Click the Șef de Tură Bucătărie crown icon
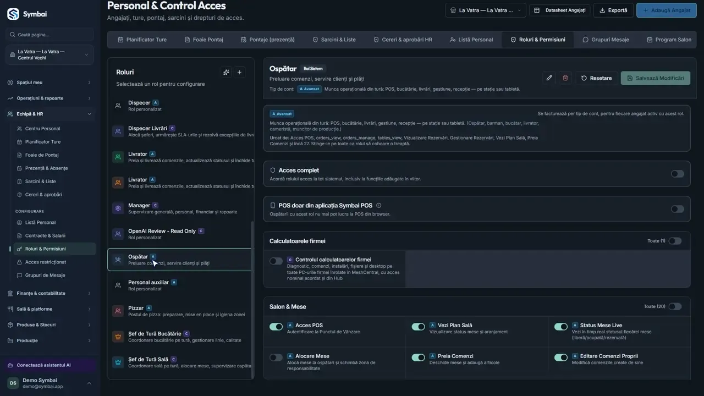Image resolution: width=704 pixels, height=396 pixels. (118, 337)
